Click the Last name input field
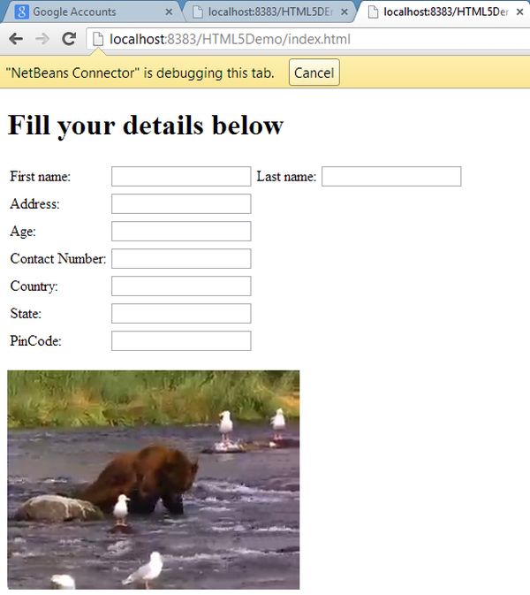530x595 pixels. pyautogui.click(x=391, y=177)
